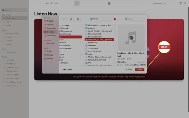
Task: Select Downloads in Favorites sidebar
Action: click(51, 28)
